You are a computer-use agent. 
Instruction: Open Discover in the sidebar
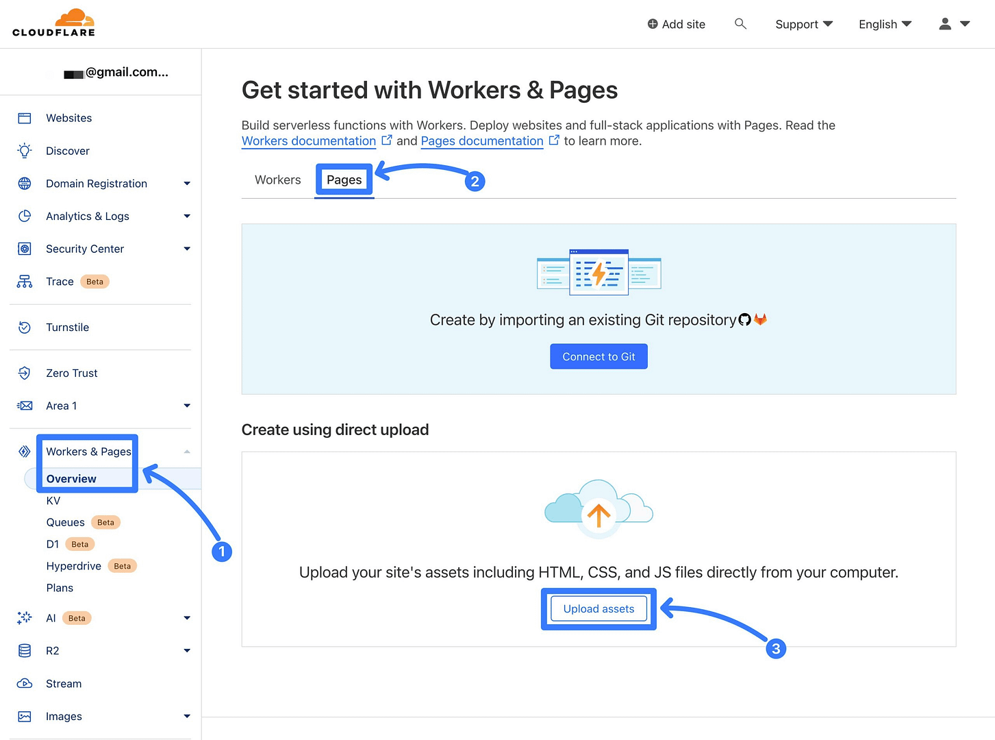pyautogui.click(x=68, y=151)
